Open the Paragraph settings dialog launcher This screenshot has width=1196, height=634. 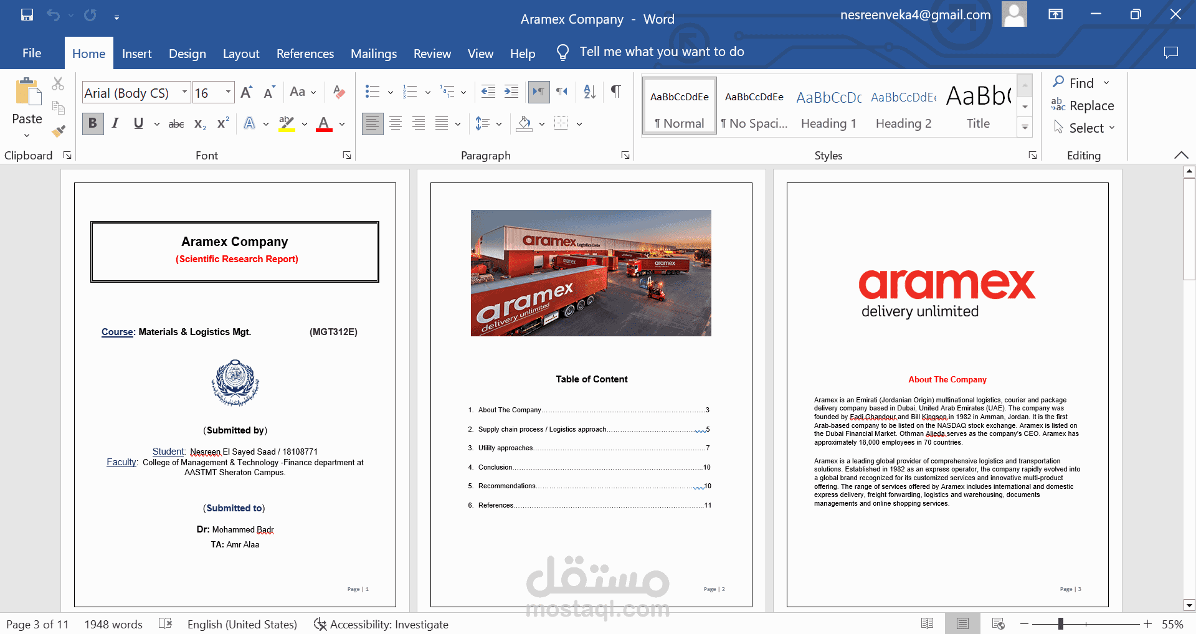[625, 155]
